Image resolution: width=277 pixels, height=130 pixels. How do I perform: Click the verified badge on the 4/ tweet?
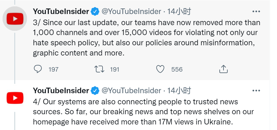pyautogui.click(x=95, y=91)
